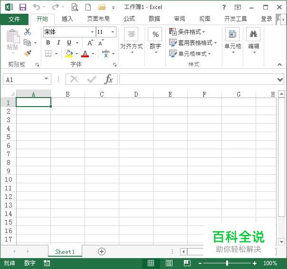Open the font size 11 dropdown

(x=113, y=32)
